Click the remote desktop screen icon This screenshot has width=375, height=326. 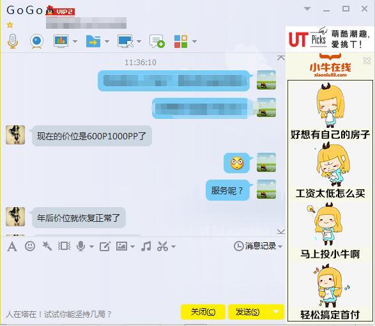(125, 41)
